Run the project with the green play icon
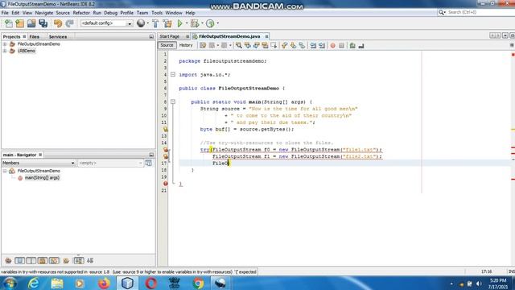 pos(179,23)
